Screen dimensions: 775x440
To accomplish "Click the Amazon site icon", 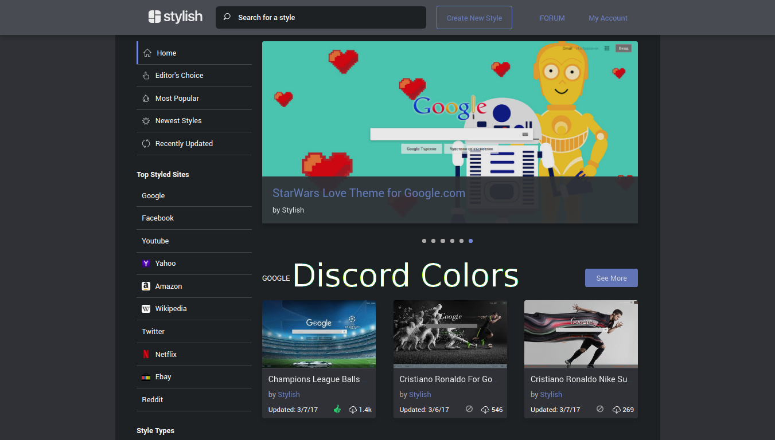I will (146, 286).
